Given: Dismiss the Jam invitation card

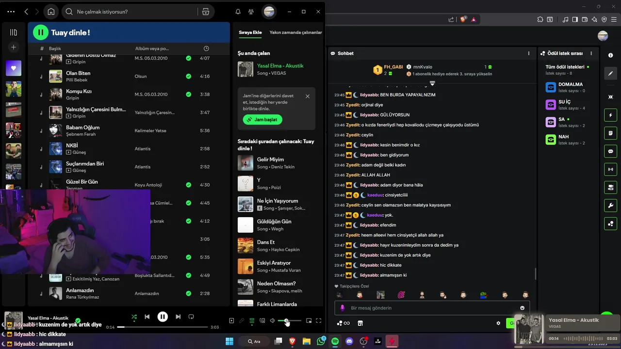Looking at the screenshot, I should click(308, 96).
